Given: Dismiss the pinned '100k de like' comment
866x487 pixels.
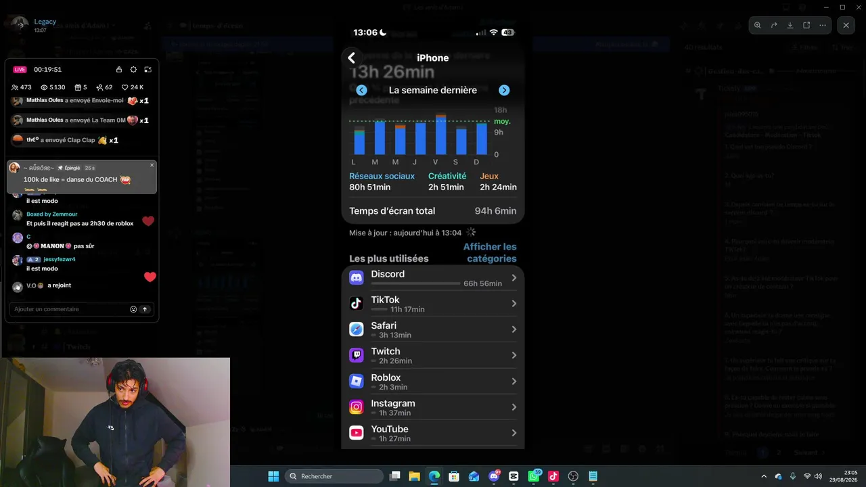Looking at the screenshot, I should click(152, 165).
